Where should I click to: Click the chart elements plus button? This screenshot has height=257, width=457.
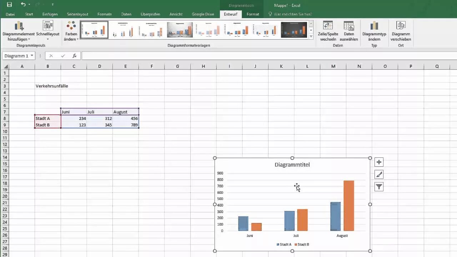coord(379,162)
